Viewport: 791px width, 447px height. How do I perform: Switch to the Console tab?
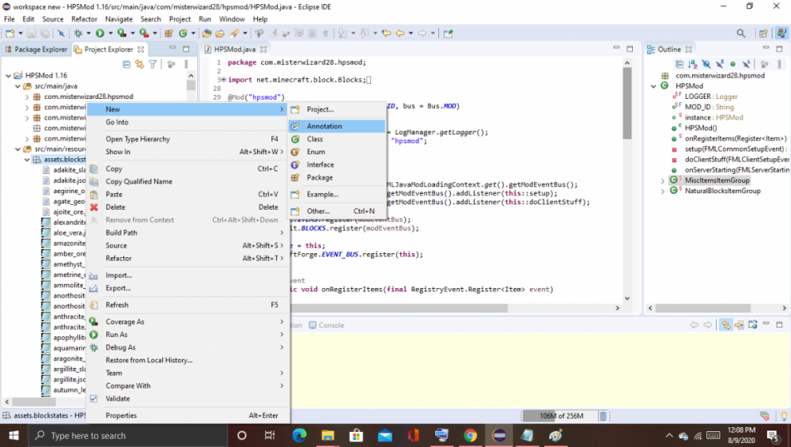coord(327,325)
